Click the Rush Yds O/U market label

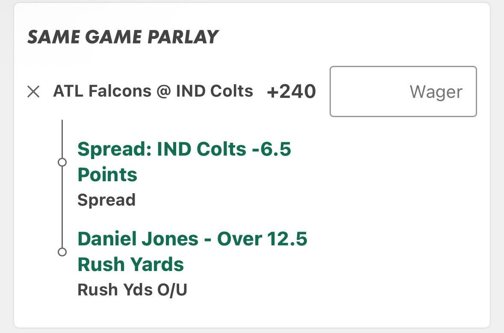(x=132, y=290)
